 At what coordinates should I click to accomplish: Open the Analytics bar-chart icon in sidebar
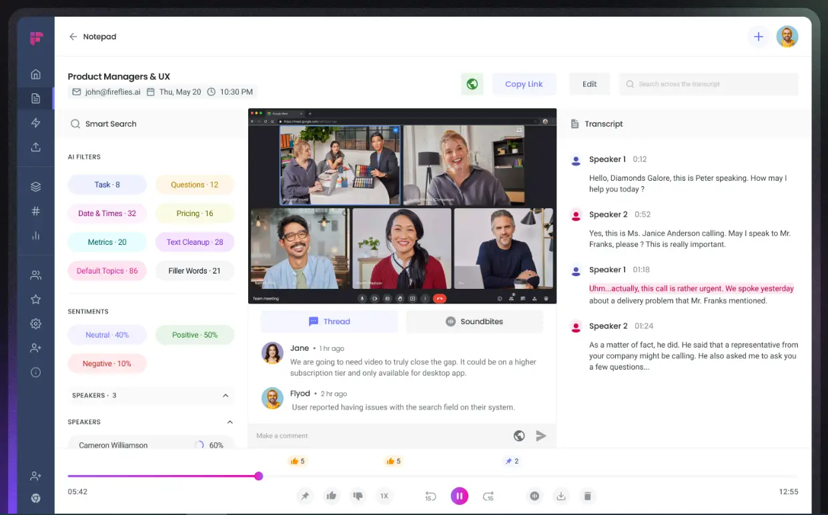[35, 235]
